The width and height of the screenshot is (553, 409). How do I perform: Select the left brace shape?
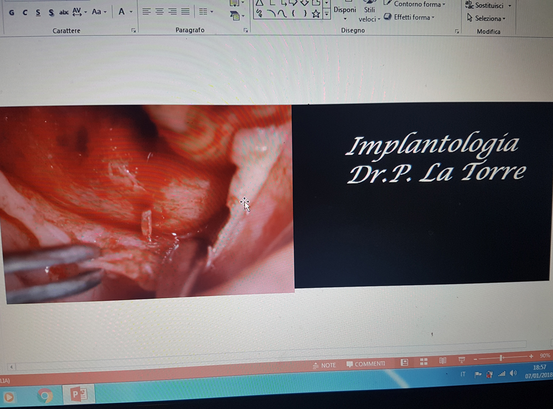(293, 14)
